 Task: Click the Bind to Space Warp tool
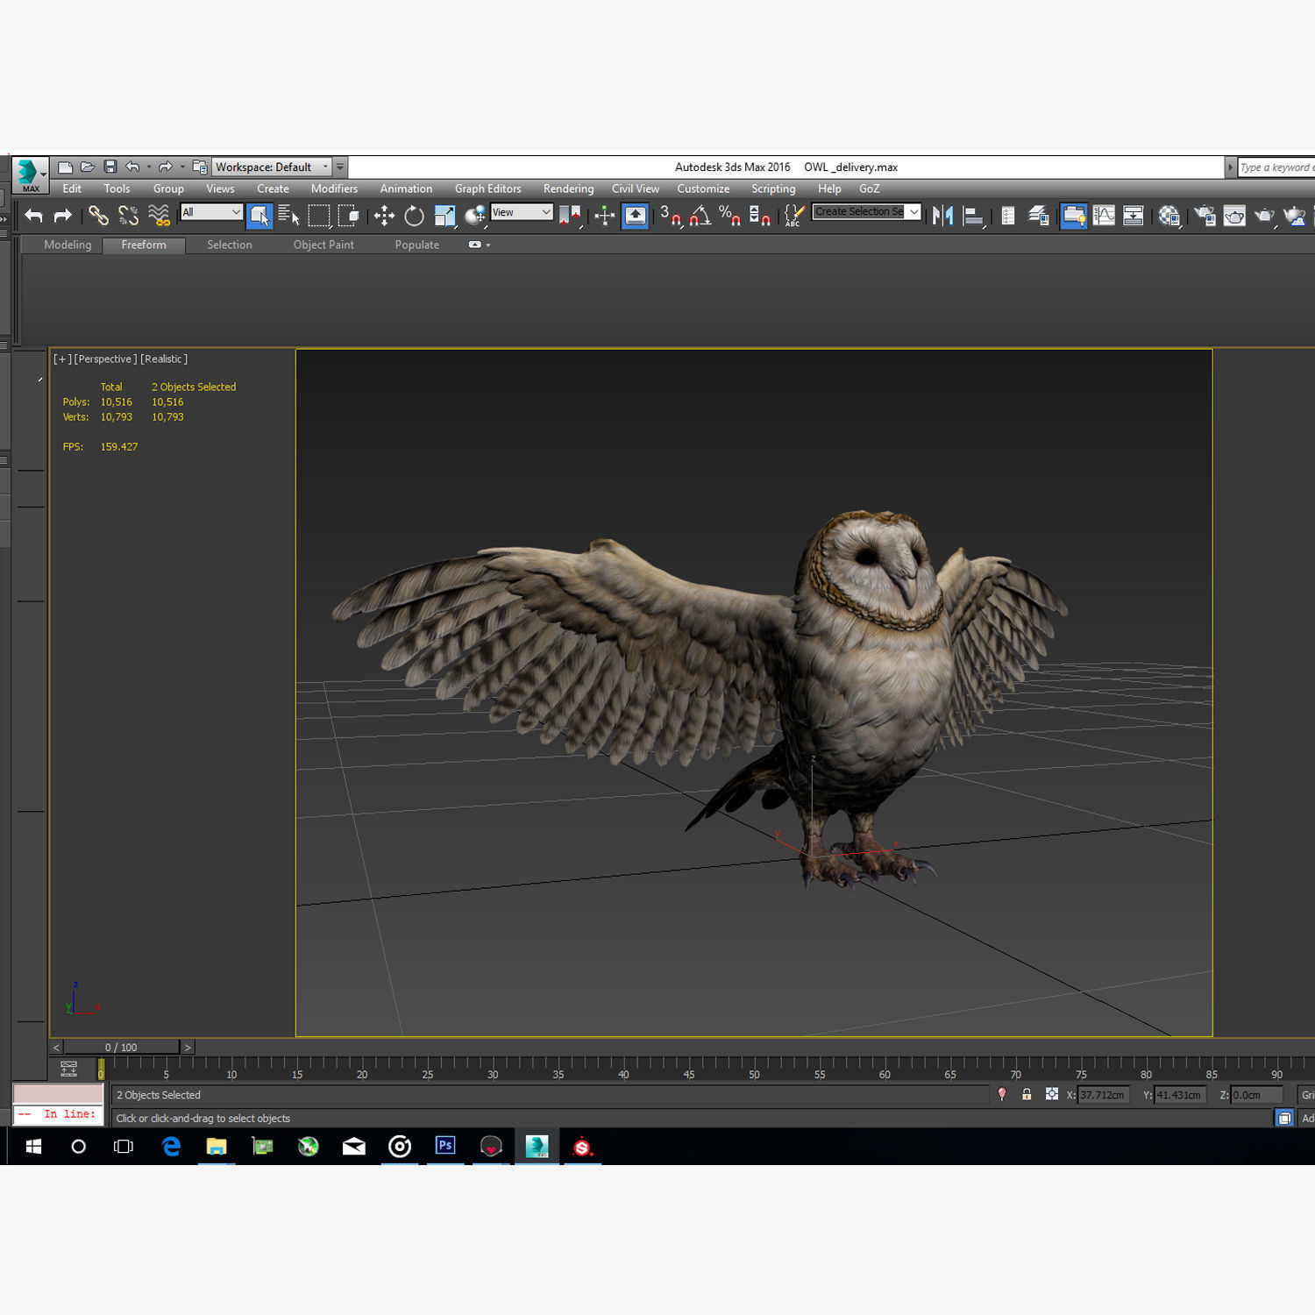[159, 216]
